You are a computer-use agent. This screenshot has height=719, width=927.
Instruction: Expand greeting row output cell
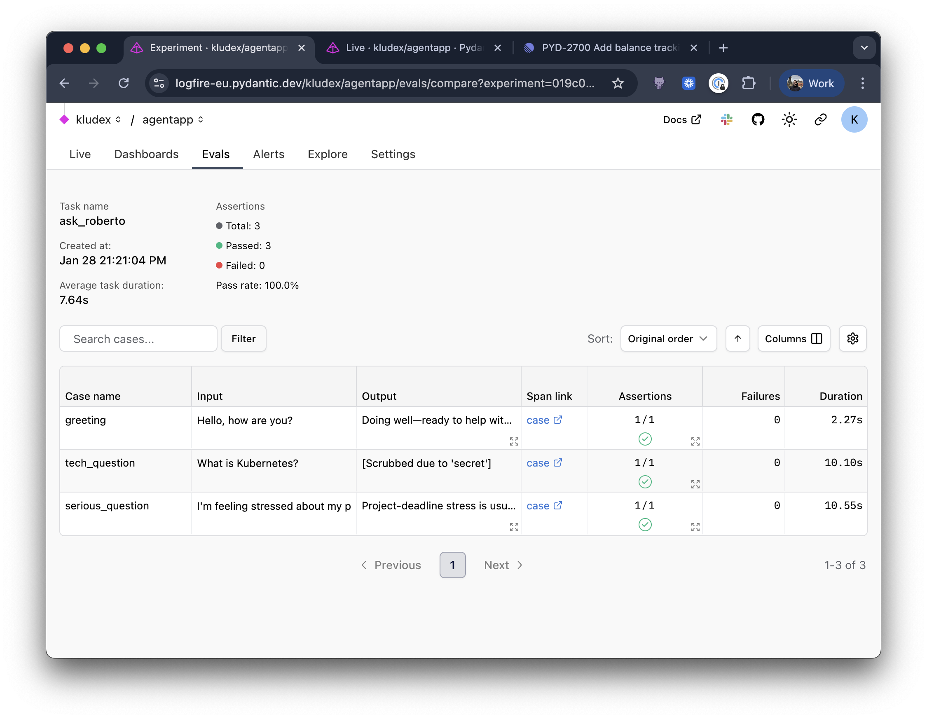(x=514, y=441)
